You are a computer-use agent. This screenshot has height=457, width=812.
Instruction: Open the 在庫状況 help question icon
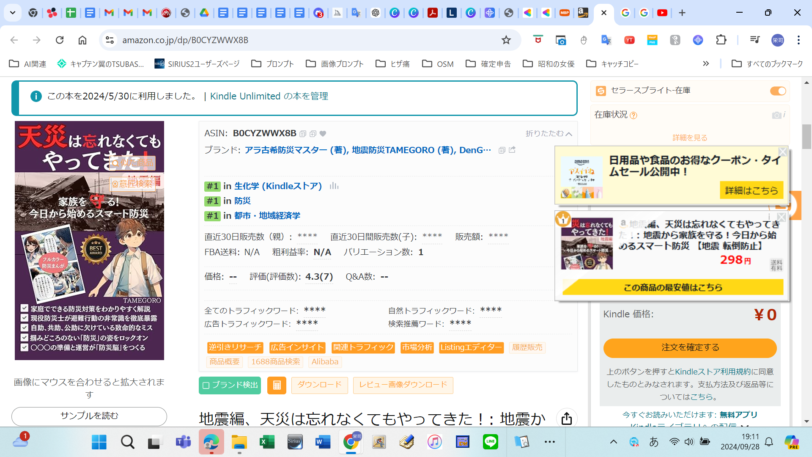point(633,115)
